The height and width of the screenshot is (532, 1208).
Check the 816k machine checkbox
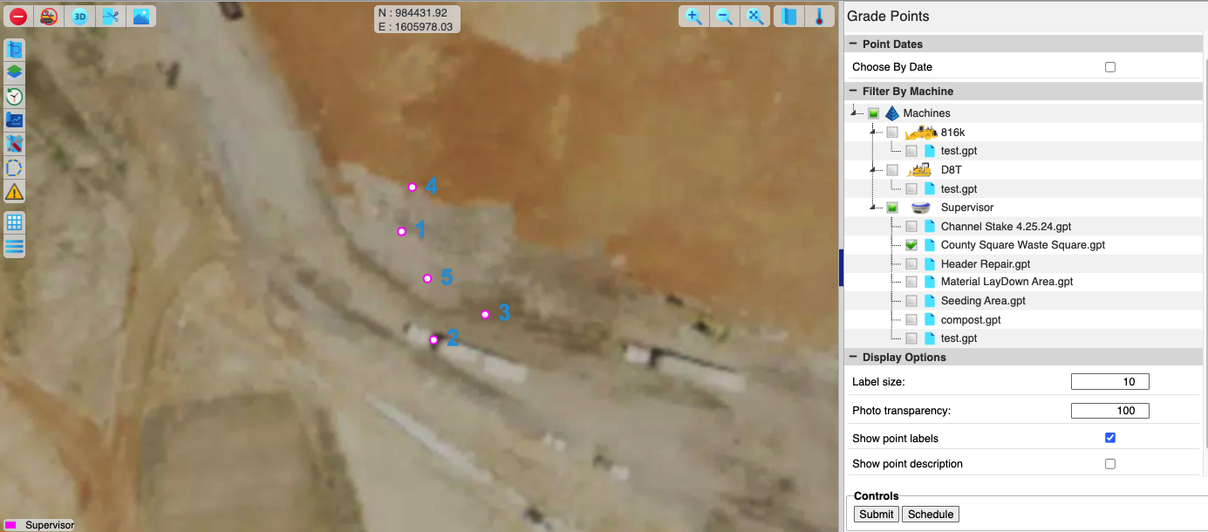point(892,133)
